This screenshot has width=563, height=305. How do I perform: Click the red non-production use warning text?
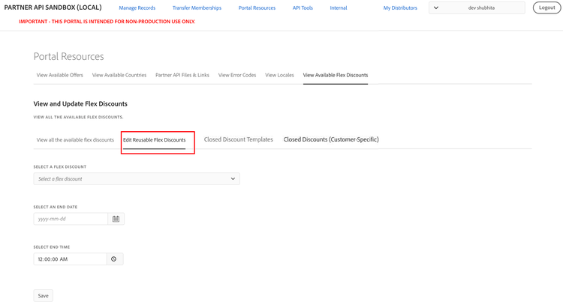click(107, 22)
